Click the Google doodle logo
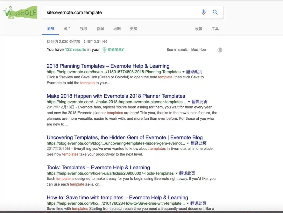283x213 pixels. click(20, 13)
